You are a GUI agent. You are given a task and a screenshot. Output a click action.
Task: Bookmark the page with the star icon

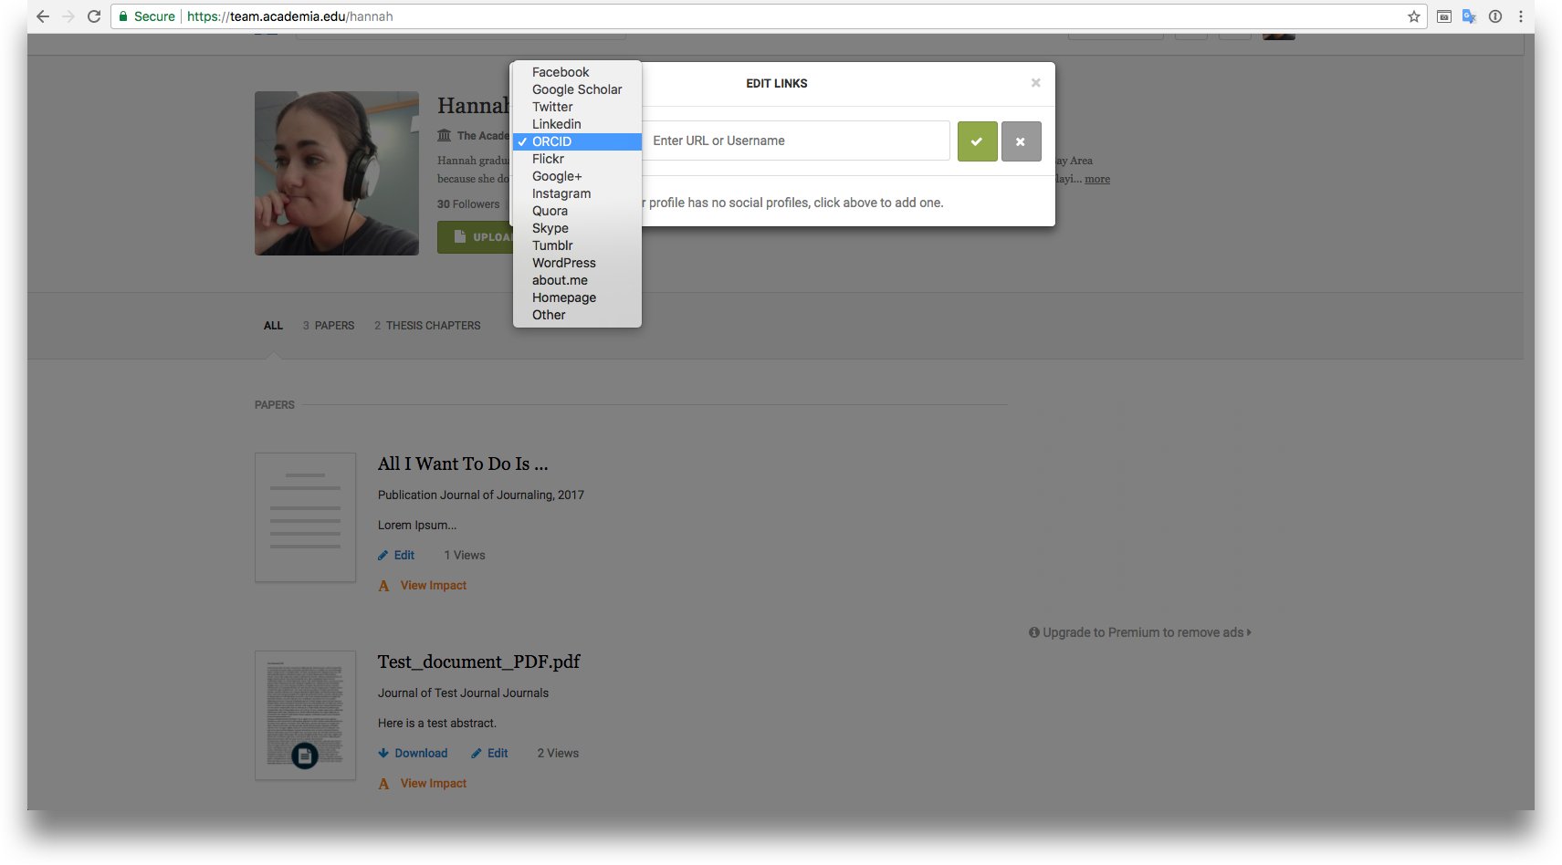(1414, 16)
